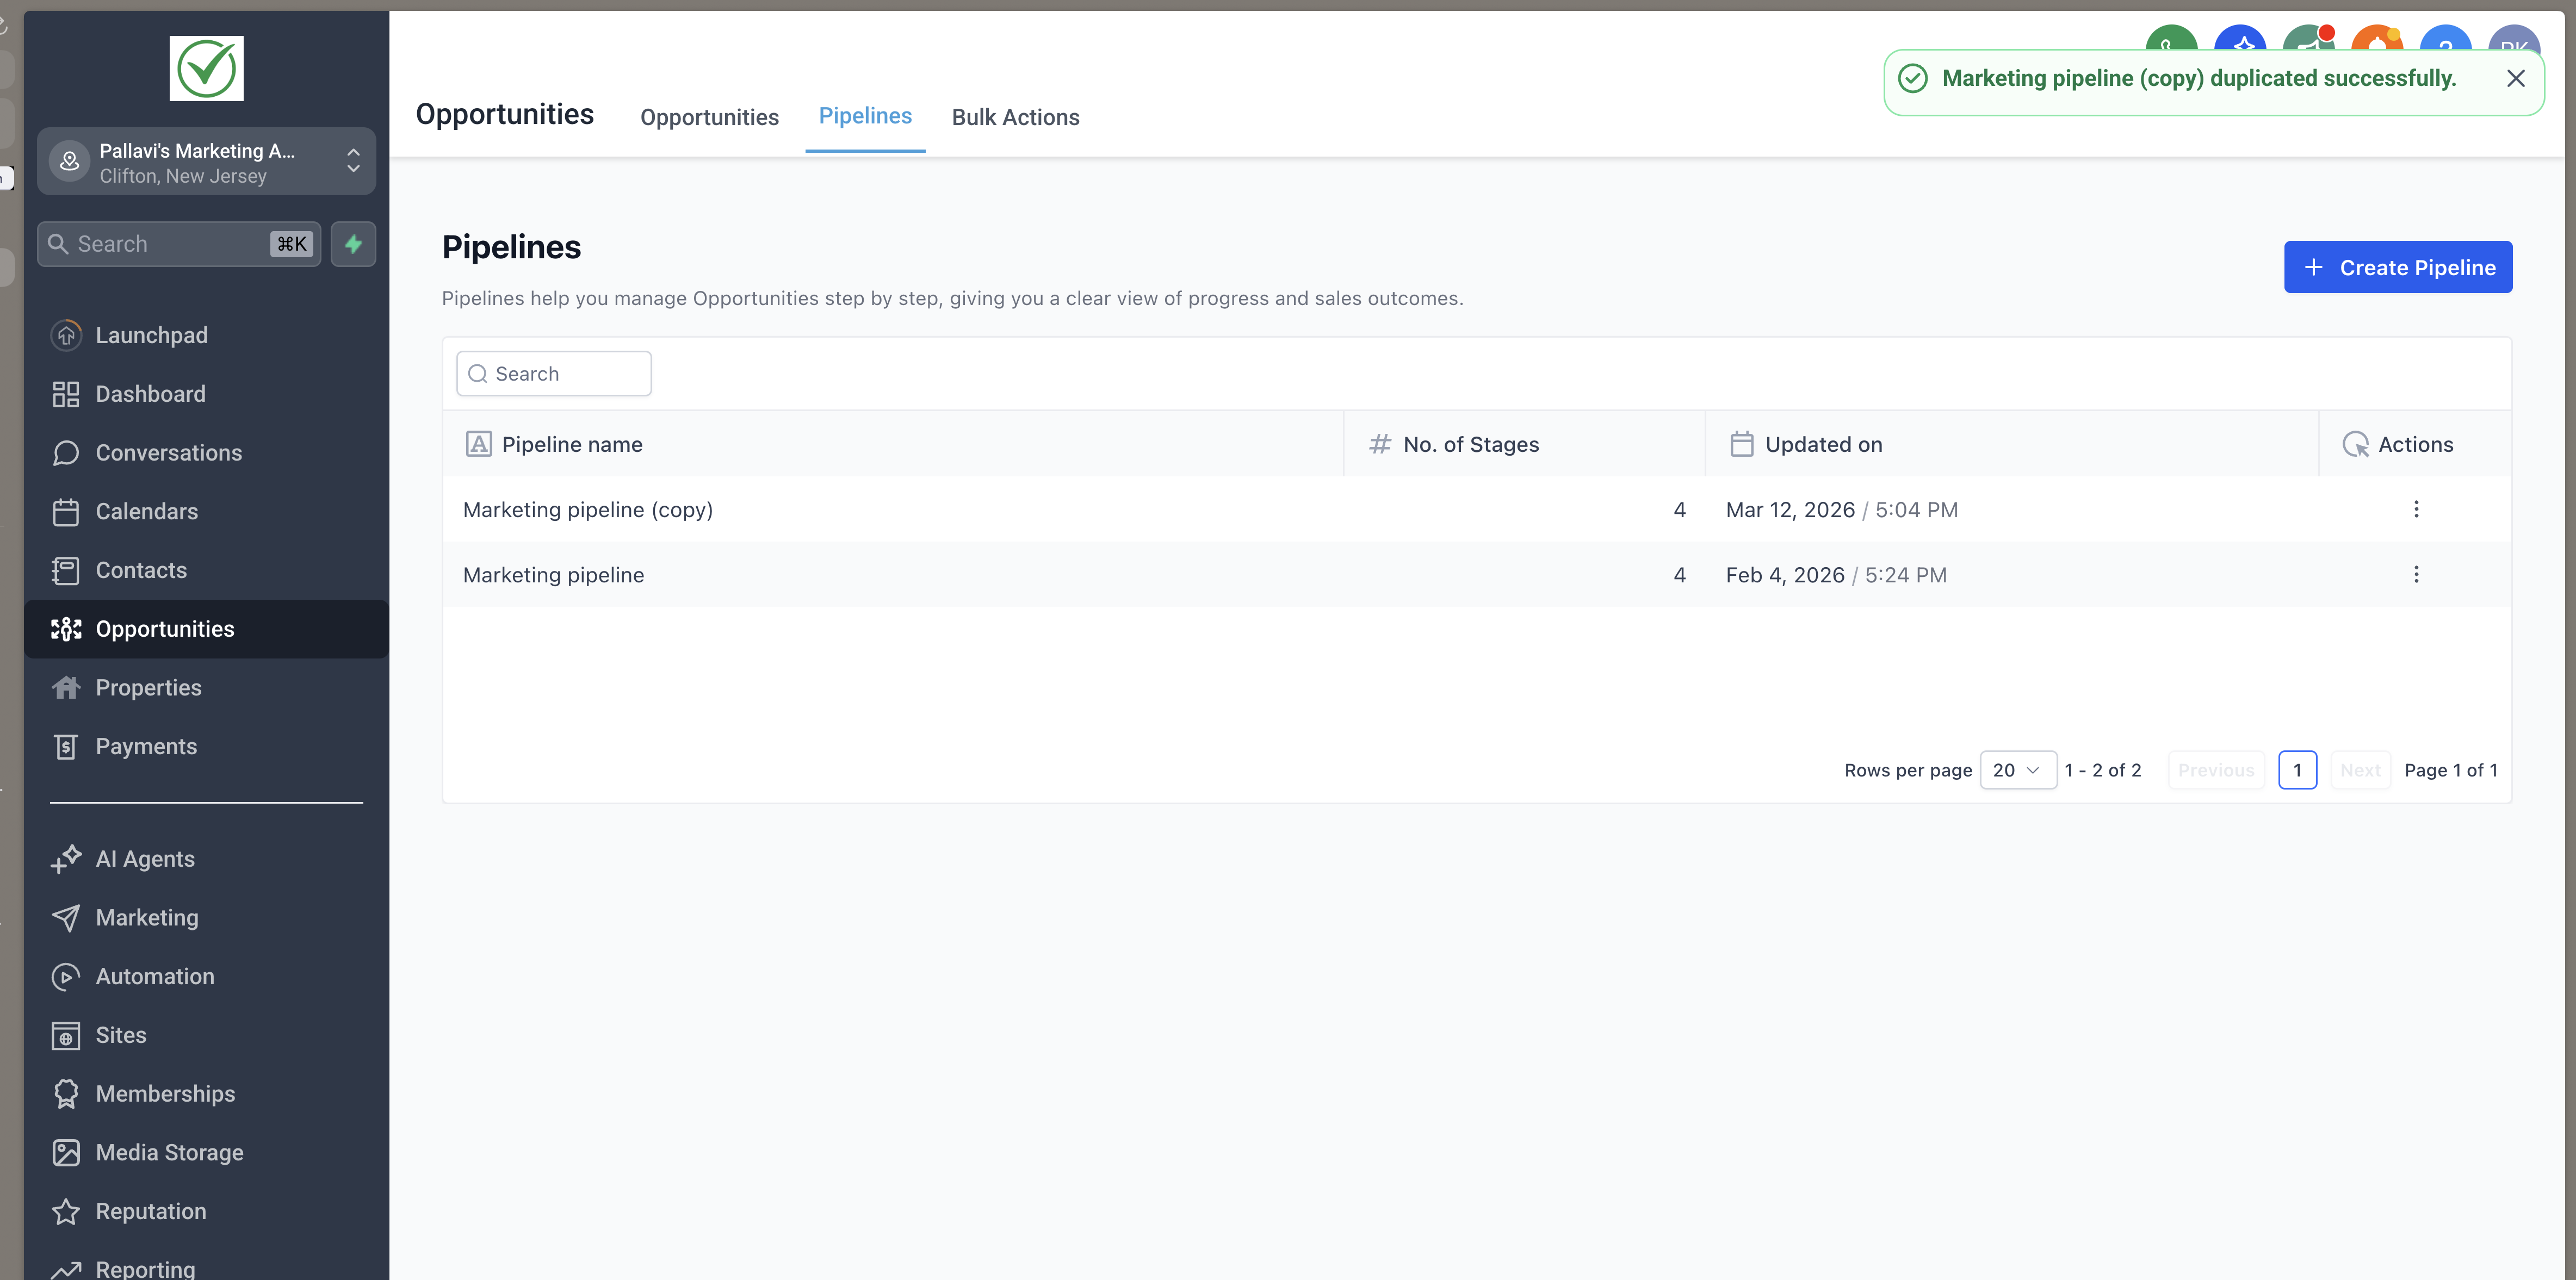Click the green lightning quick actions icon

[353, 244]
